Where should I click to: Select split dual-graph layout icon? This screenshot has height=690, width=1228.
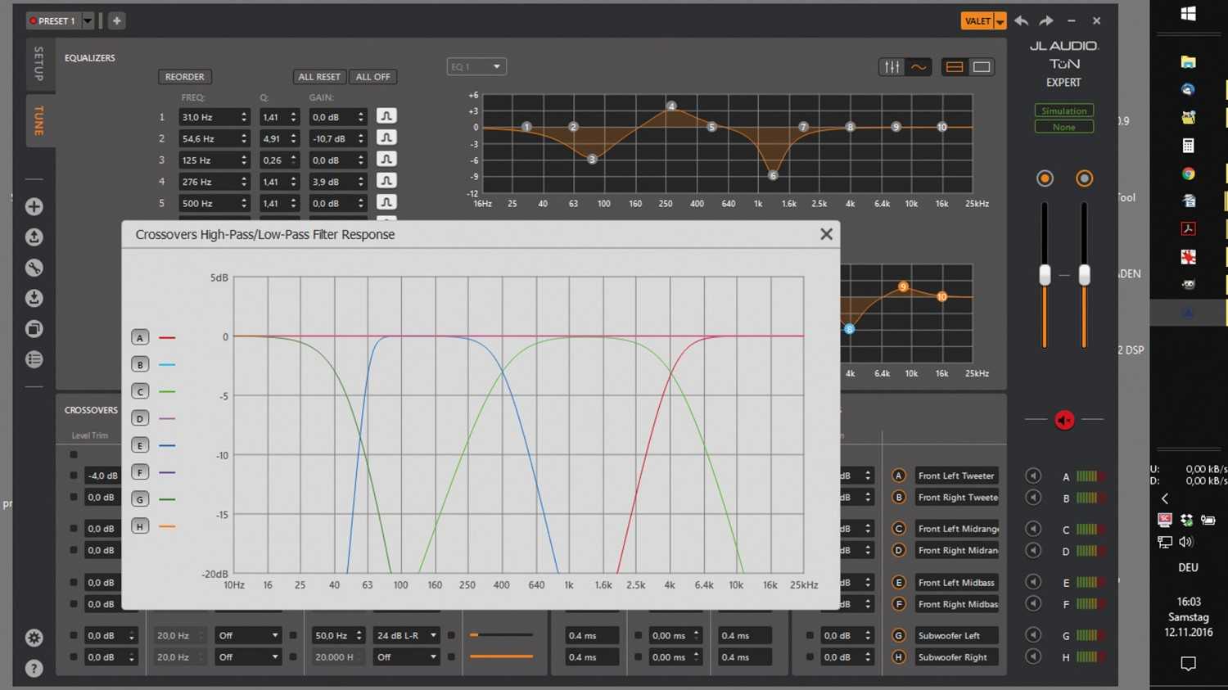pyautogui.click(x=954, y=67)
